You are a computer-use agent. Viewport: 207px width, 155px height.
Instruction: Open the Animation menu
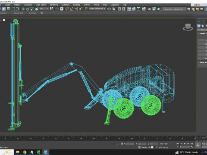pos(28,5)
